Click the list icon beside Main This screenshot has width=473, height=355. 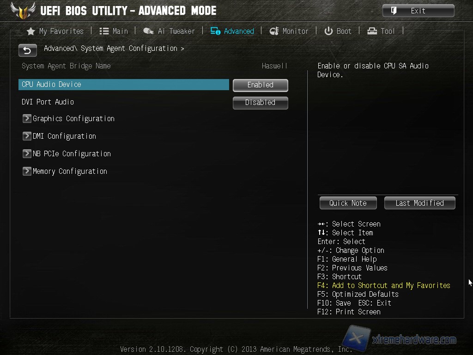104,31
